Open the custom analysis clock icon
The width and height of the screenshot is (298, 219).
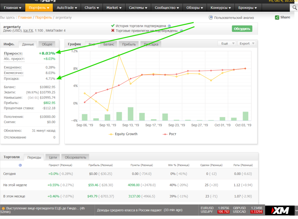coord(211,18)
